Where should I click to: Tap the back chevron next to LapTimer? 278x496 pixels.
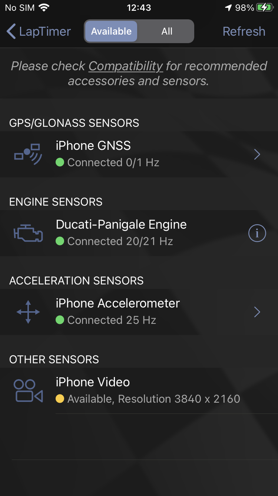11,31
